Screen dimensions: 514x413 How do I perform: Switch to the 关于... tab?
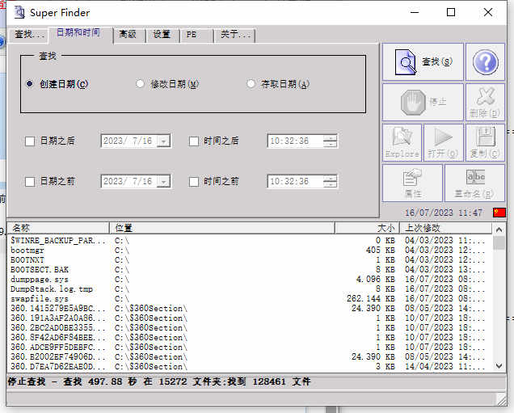coord(235,35)
